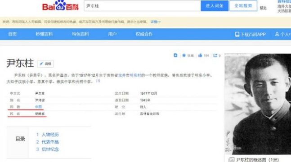291x162 pixels.
Task: Click the search box containing 尹东柱
Action: [x=142, y=6]
